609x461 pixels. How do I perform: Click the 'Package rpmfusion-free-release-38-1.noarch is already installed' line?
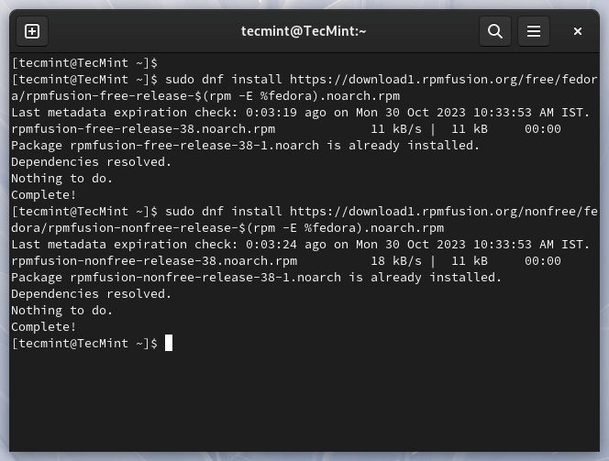(x=246, y=146)
